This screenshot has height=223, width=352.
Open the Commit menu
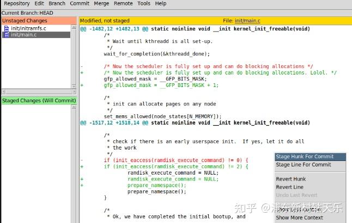click(x=80, y=4)
